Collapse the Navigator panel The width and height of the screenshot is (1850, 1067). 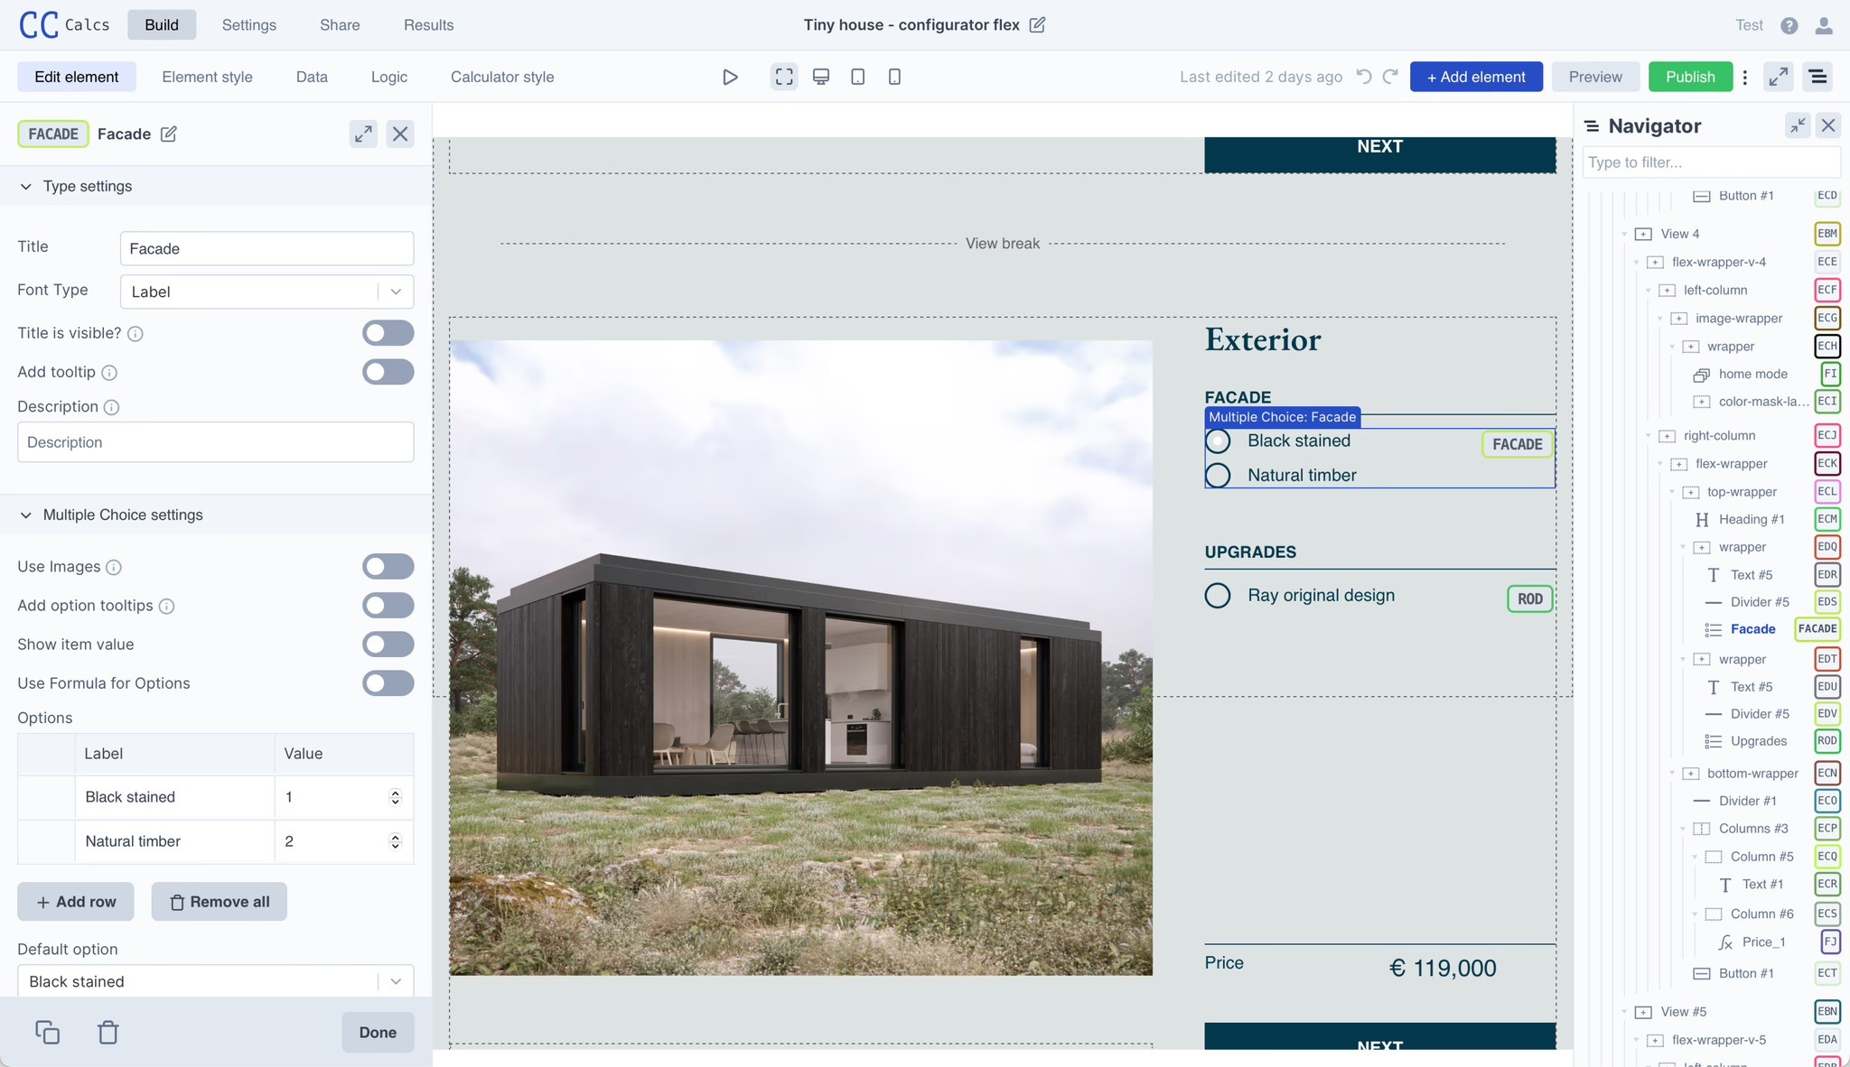pos(1798,125)
